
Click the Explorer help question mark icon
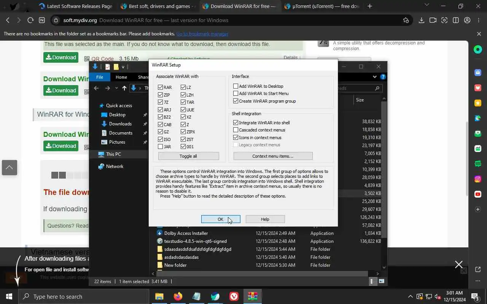[383, 77]
